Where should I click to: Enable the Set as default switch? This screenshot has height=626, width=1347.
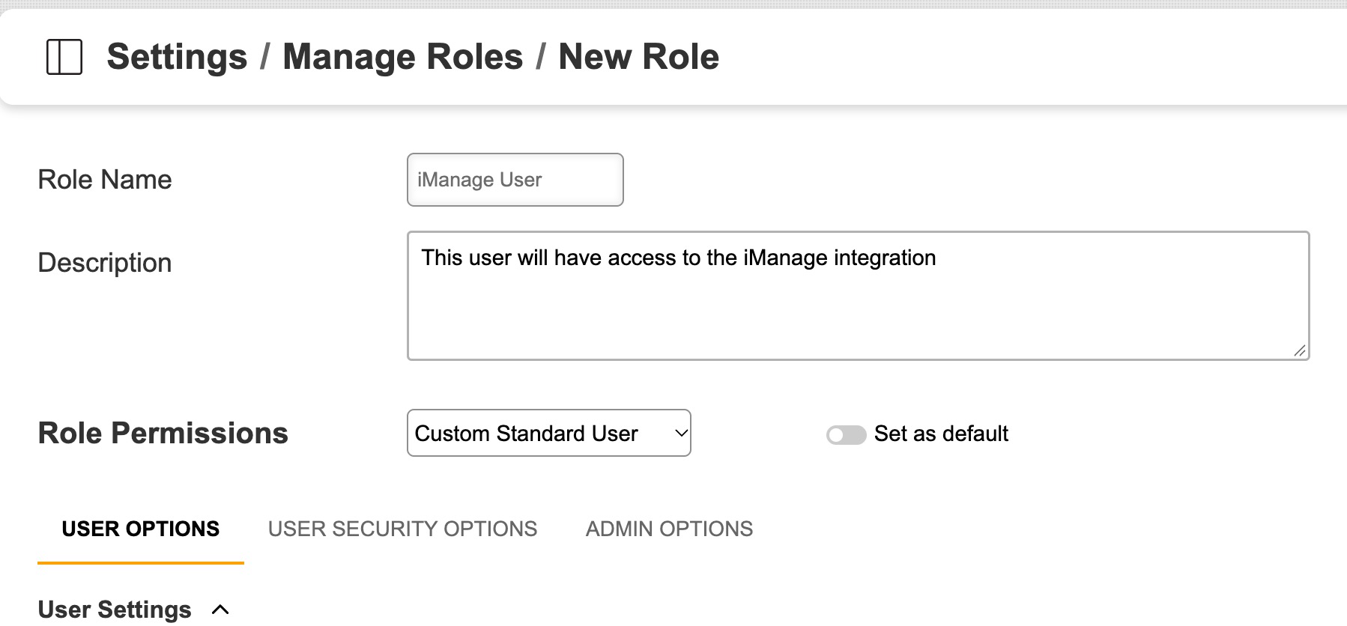click(846, 434)
